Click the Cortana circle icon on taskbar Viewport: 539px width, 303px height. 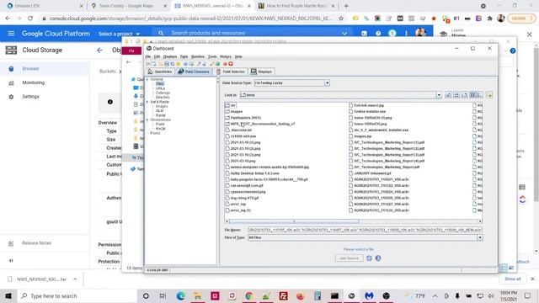pos(146,295)
